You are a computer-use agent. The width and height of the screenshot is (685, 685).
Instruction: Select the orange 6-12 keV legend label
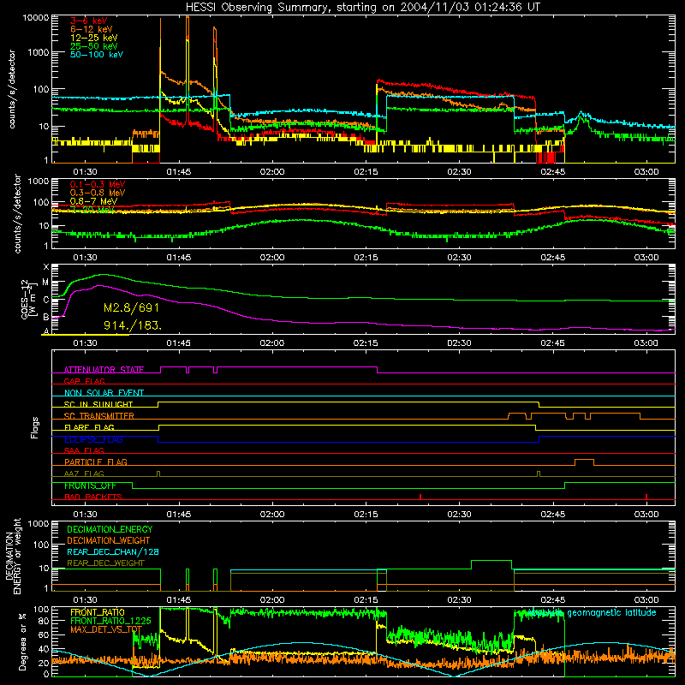pos(92,29)
